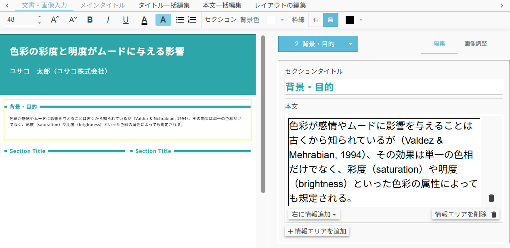Click the black border color swatch
This screenshot has width=510, height=248.
(350, 20)
